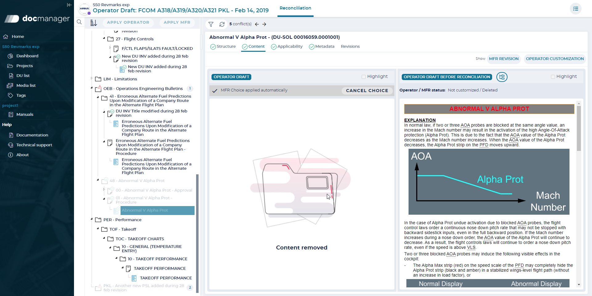Click the Documentation icon under Help

[11, 135]
